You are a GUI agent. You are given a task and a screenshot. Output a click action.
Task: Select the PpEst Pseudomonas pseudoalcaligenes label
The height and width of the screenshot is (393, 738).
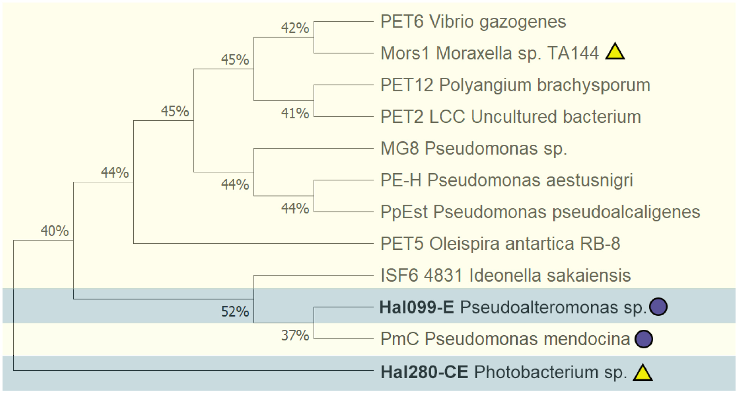[x=540, y=212]
